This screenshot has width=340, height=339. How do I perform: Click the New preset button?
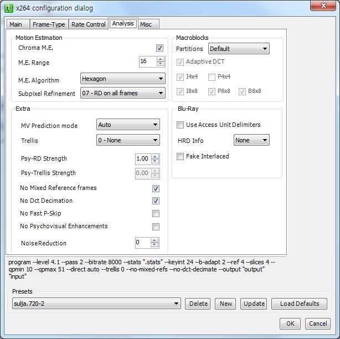225,304
